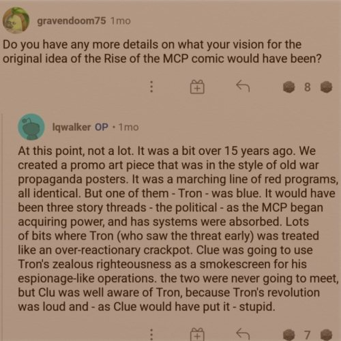Upvote lqwalker's reply with score 7
The height and width of the screenshot is (341, 341).
[x=288, y=335]
